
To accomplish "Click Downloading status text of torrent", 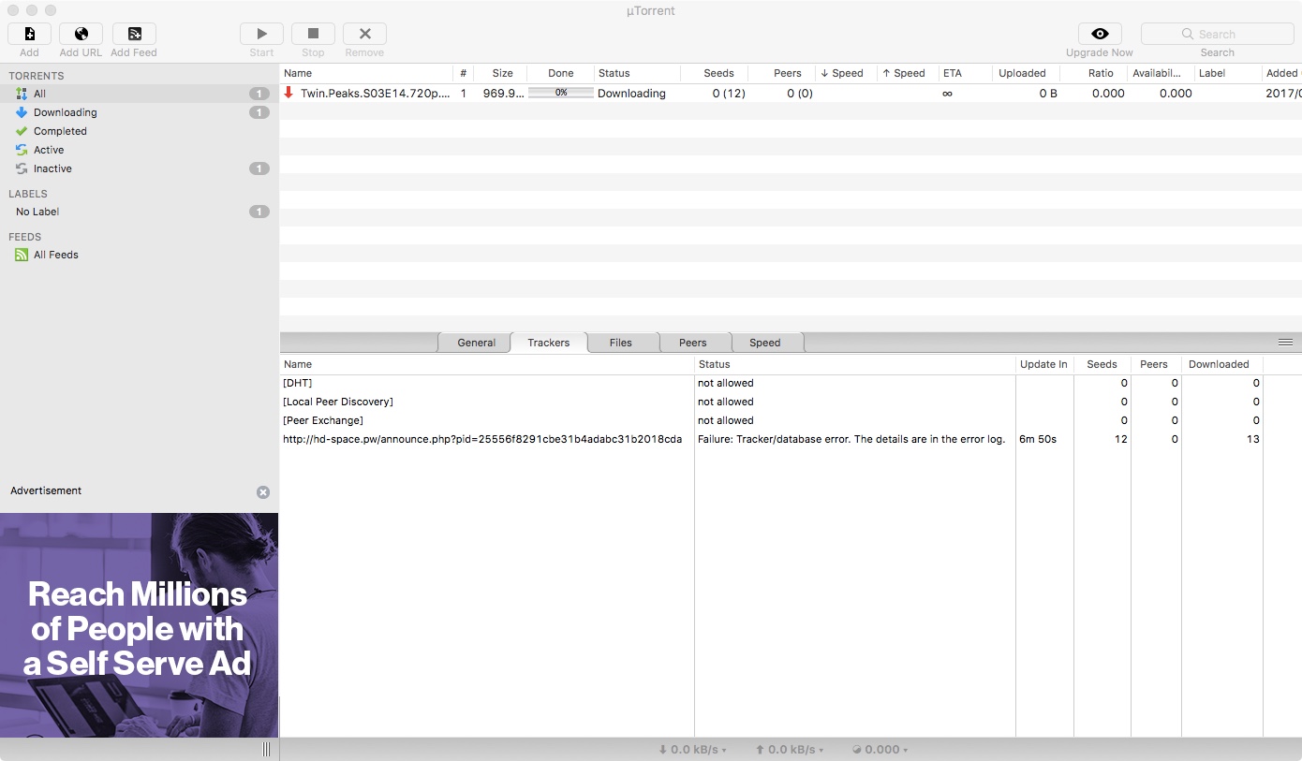I will [x=631, y=94].
